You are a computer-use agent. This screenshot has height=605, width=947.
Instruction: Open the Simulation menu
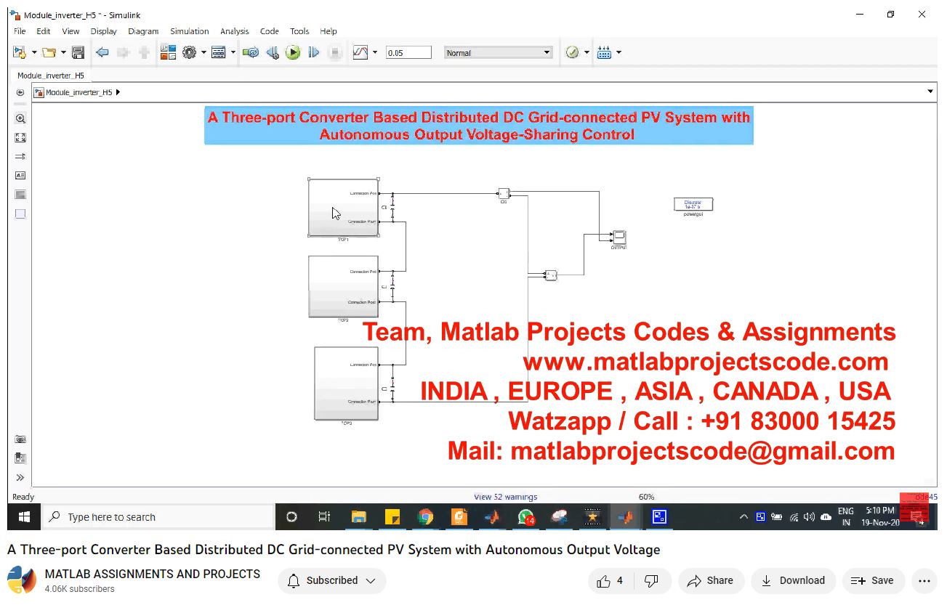click(189, 31)
